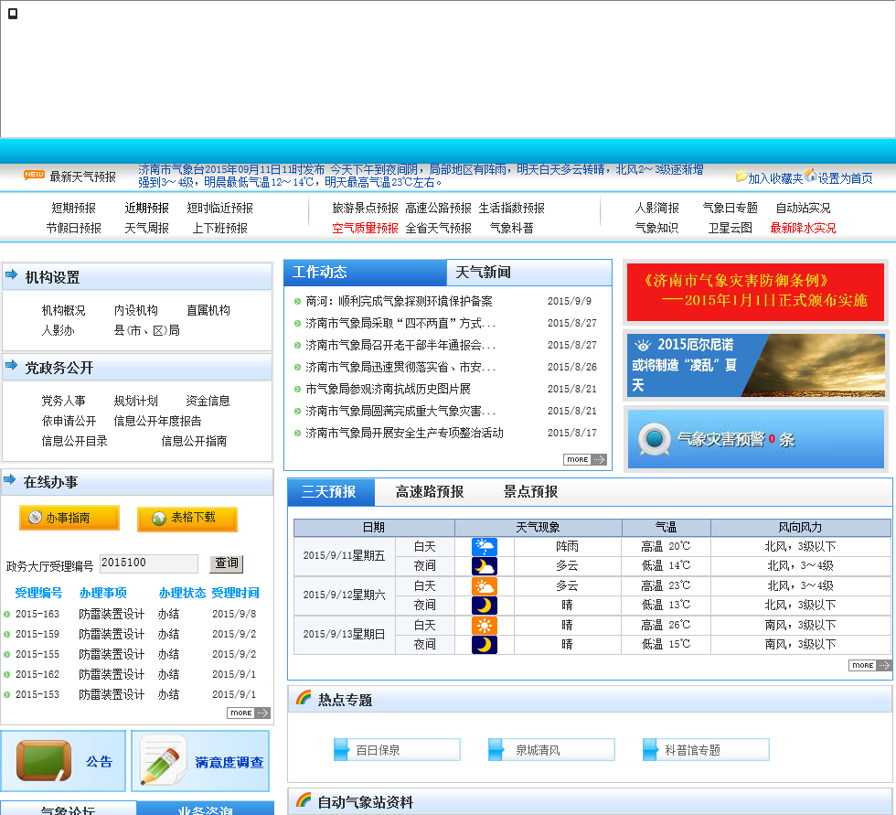Click the cloudy night icon for 9/11
896x815 pixels.
(484, 566)
